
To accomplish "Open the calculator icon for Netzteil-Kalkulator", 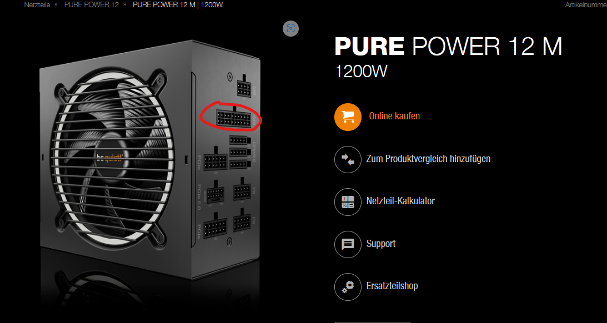I will tap(348, 202).
